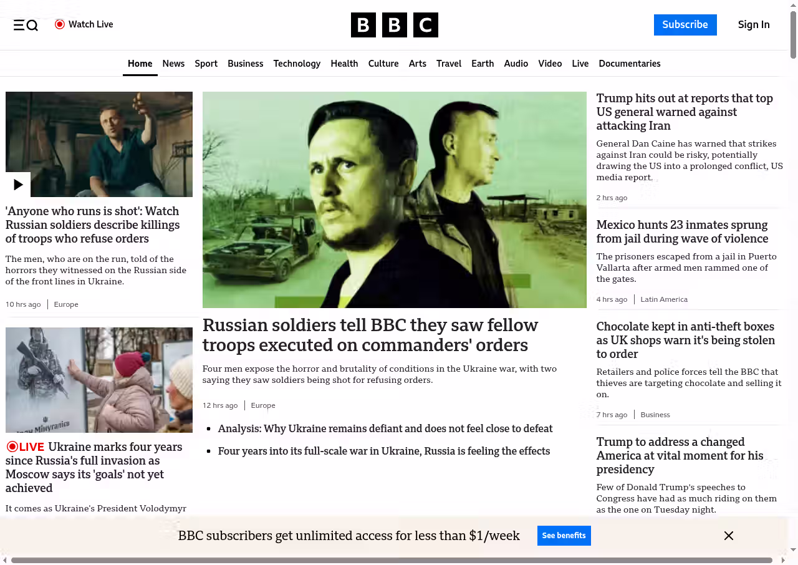The image size is (798, 565).
Task: Open the menu and search icon
Action: pyautogui.click(x=26, y=25)
